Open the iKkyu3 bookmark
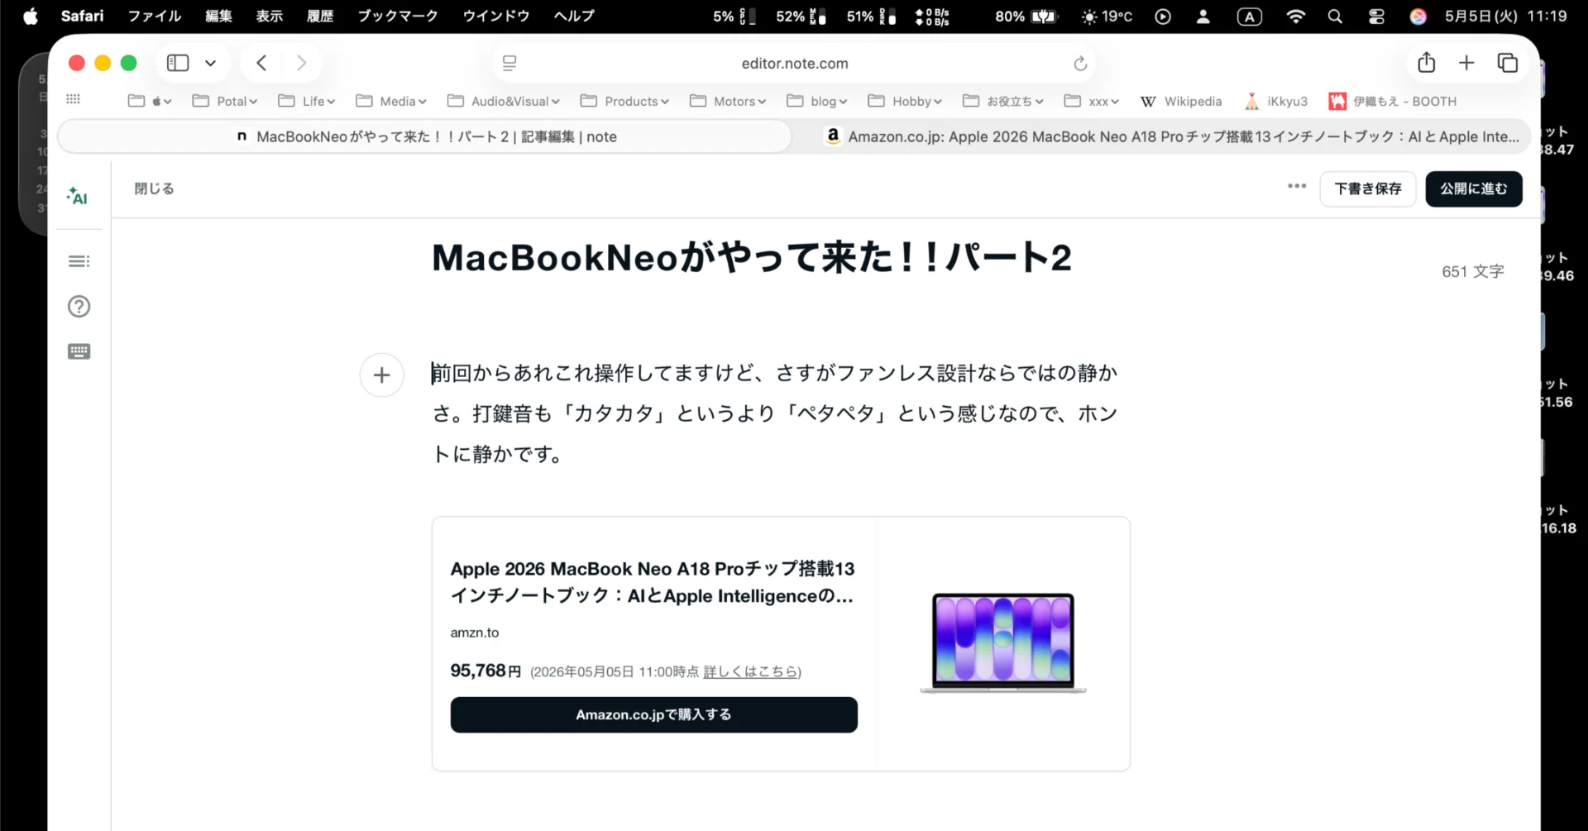The image size is (1588, 831). tap(1276, 101)
